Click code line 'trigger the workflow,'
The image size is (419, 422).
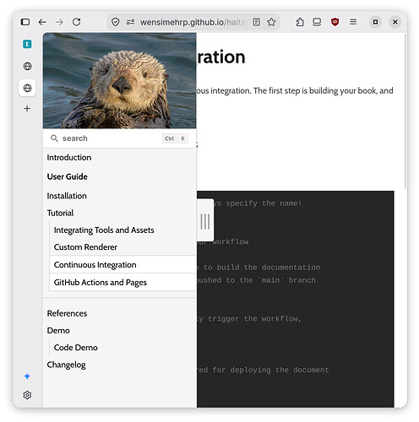click(x=254, y=319)
